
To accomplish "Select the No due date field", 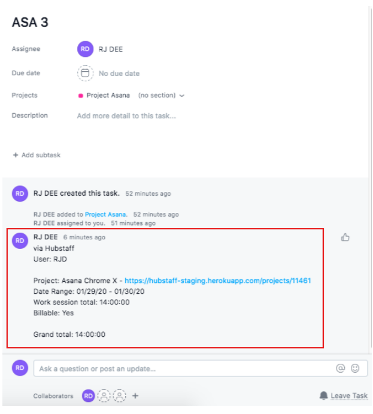I will pyautogui.click(x=119, y=74).
